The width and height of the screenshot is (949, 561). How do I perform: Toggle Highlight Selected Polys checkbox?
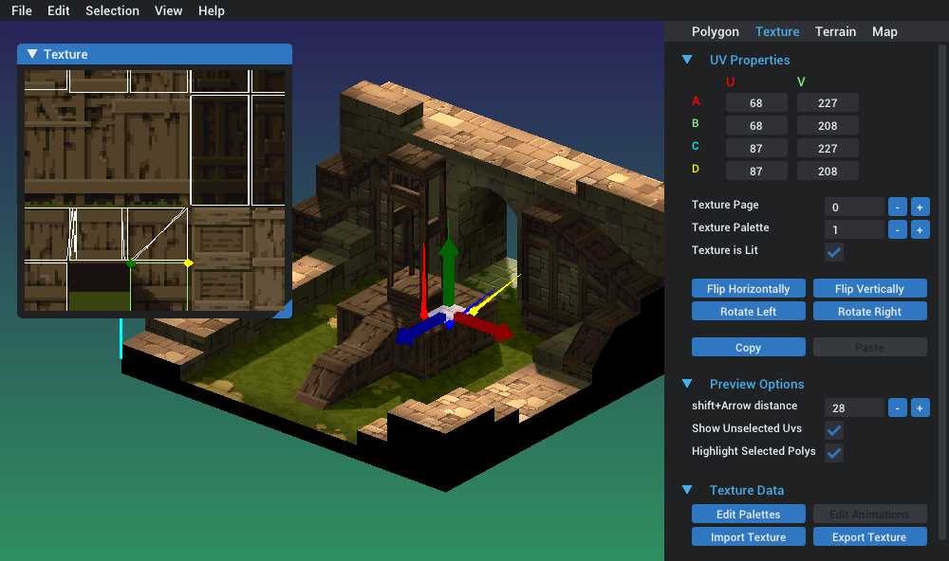tap(834, 452)
